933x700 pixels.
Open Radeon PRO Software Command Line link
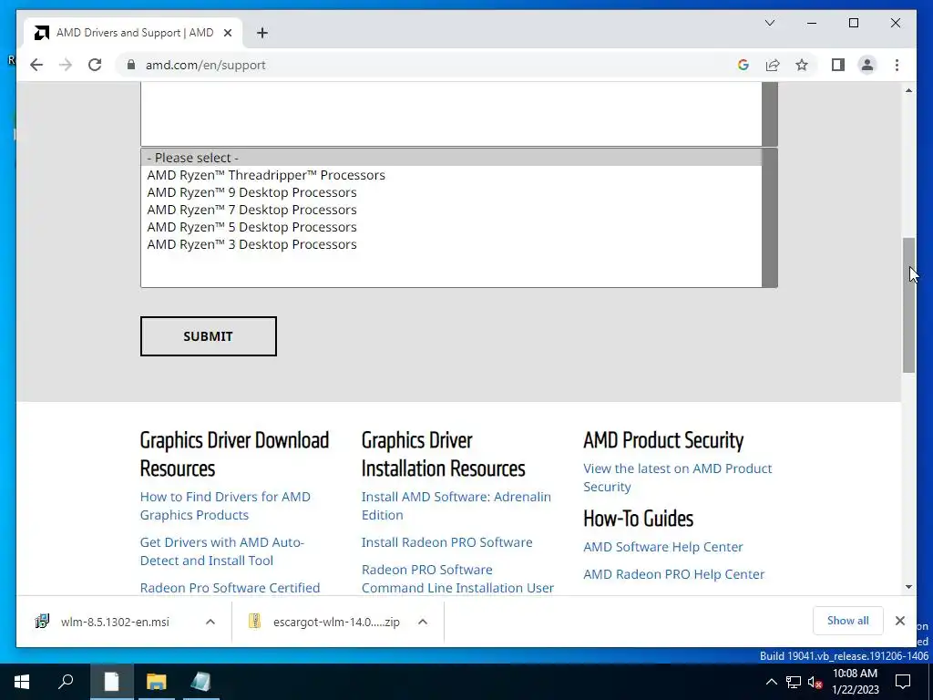(x=457, y=579)
